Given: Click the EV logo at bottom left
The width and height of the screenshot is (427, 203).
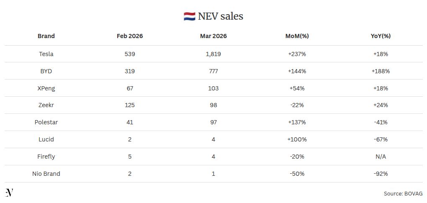Looking at the screenshot, I should pyautogui.click(x=9, y=193).
